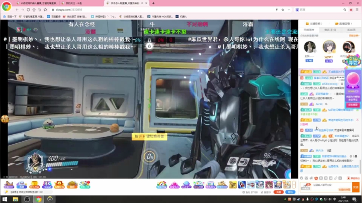
Task: Send chat message with orange 发送 button
Action: coord(356,187)
